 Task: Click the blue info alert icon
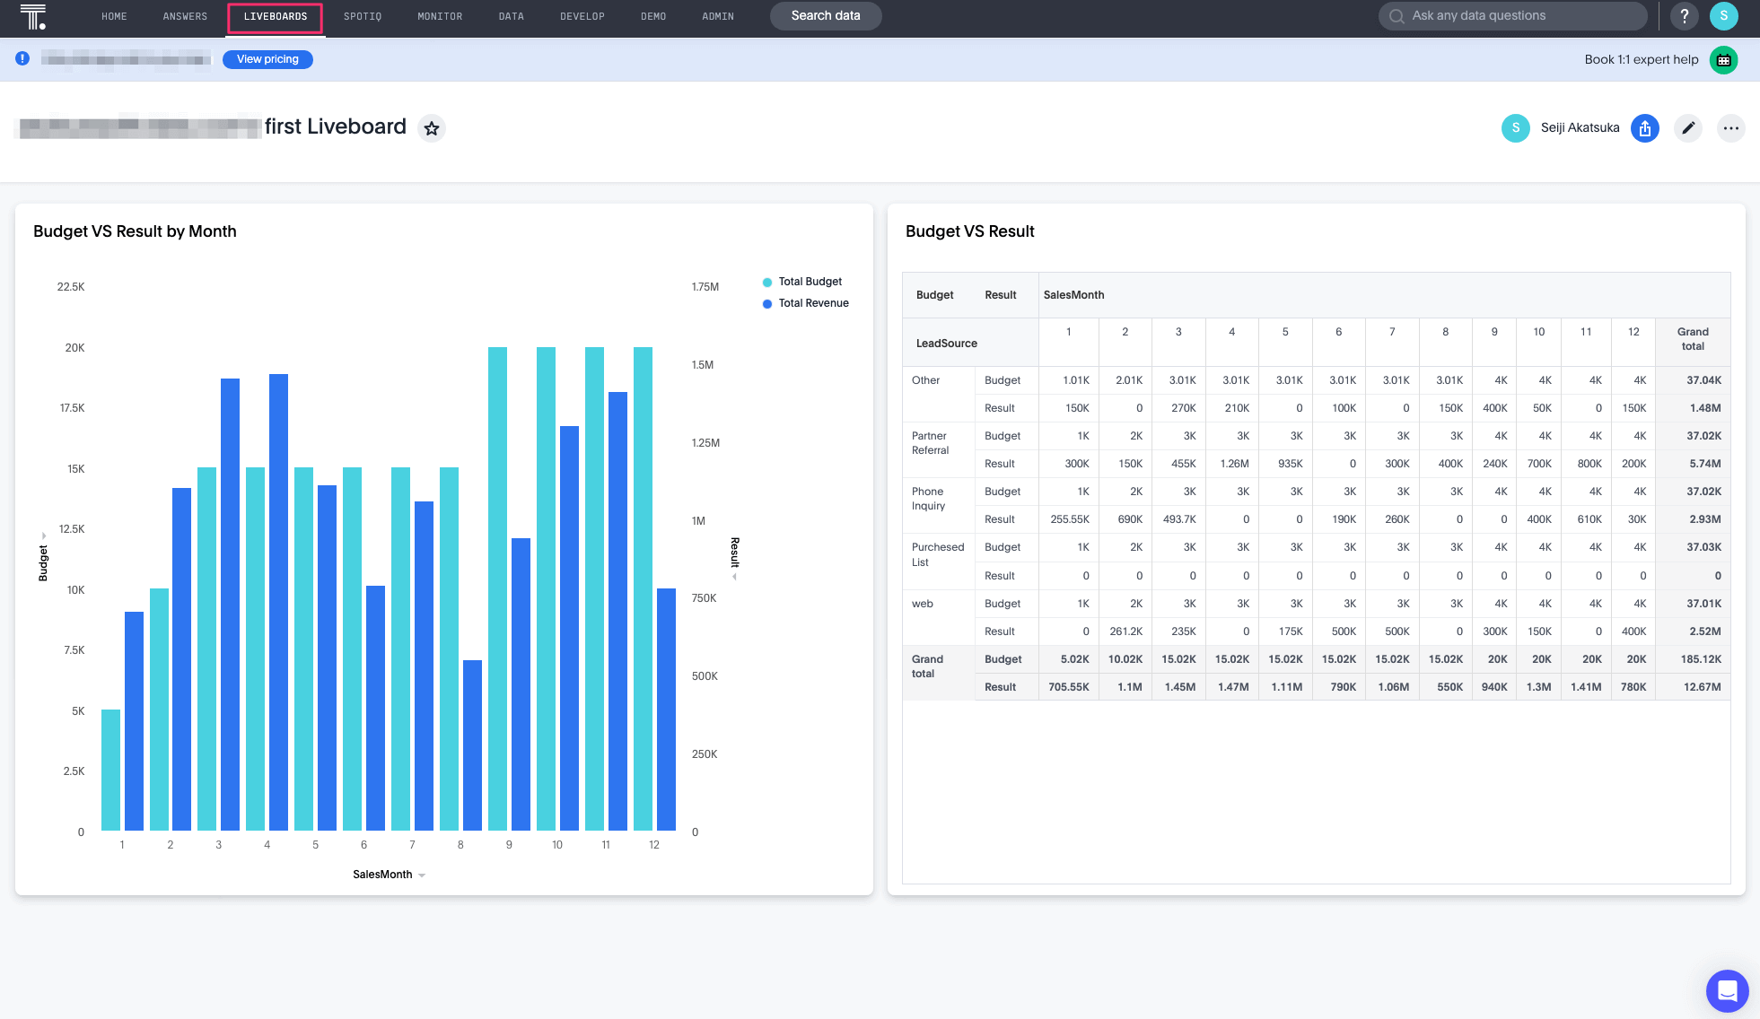pos(22,58)
